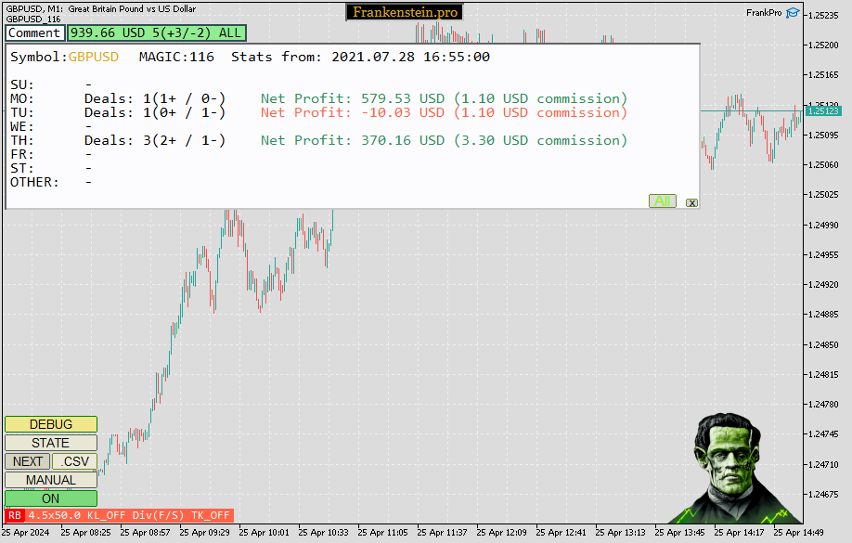This screenshot has height=543, width=852.
Task: Export data via the .CSV button
Action: [x=74, y=461]
